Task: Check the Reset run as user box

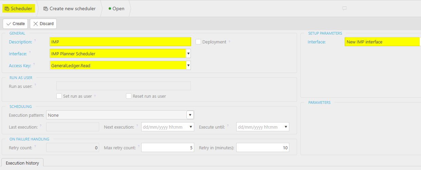Action: point(129,96)
